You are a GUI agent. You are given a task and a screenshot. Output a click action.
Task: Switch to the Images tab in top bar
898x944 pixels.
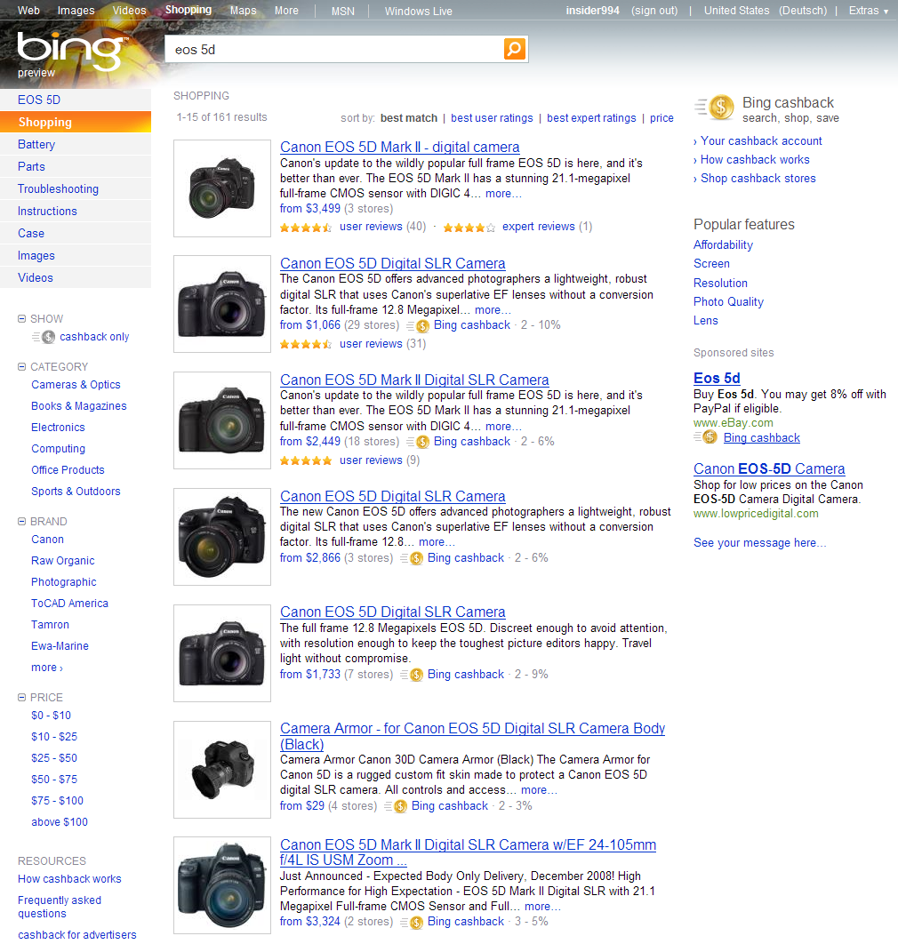pyautogui.click(x=76, y=11)
